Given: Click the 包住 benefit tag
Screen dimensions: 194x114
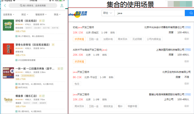Looking at the screenshot, I should tap(77, 84).
